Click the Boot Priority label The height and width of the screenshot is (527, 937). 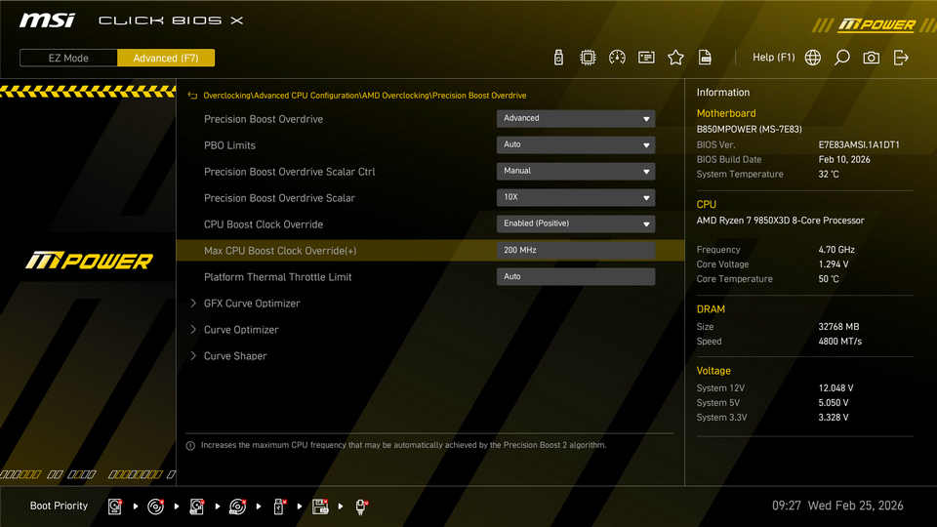point(59,506)
